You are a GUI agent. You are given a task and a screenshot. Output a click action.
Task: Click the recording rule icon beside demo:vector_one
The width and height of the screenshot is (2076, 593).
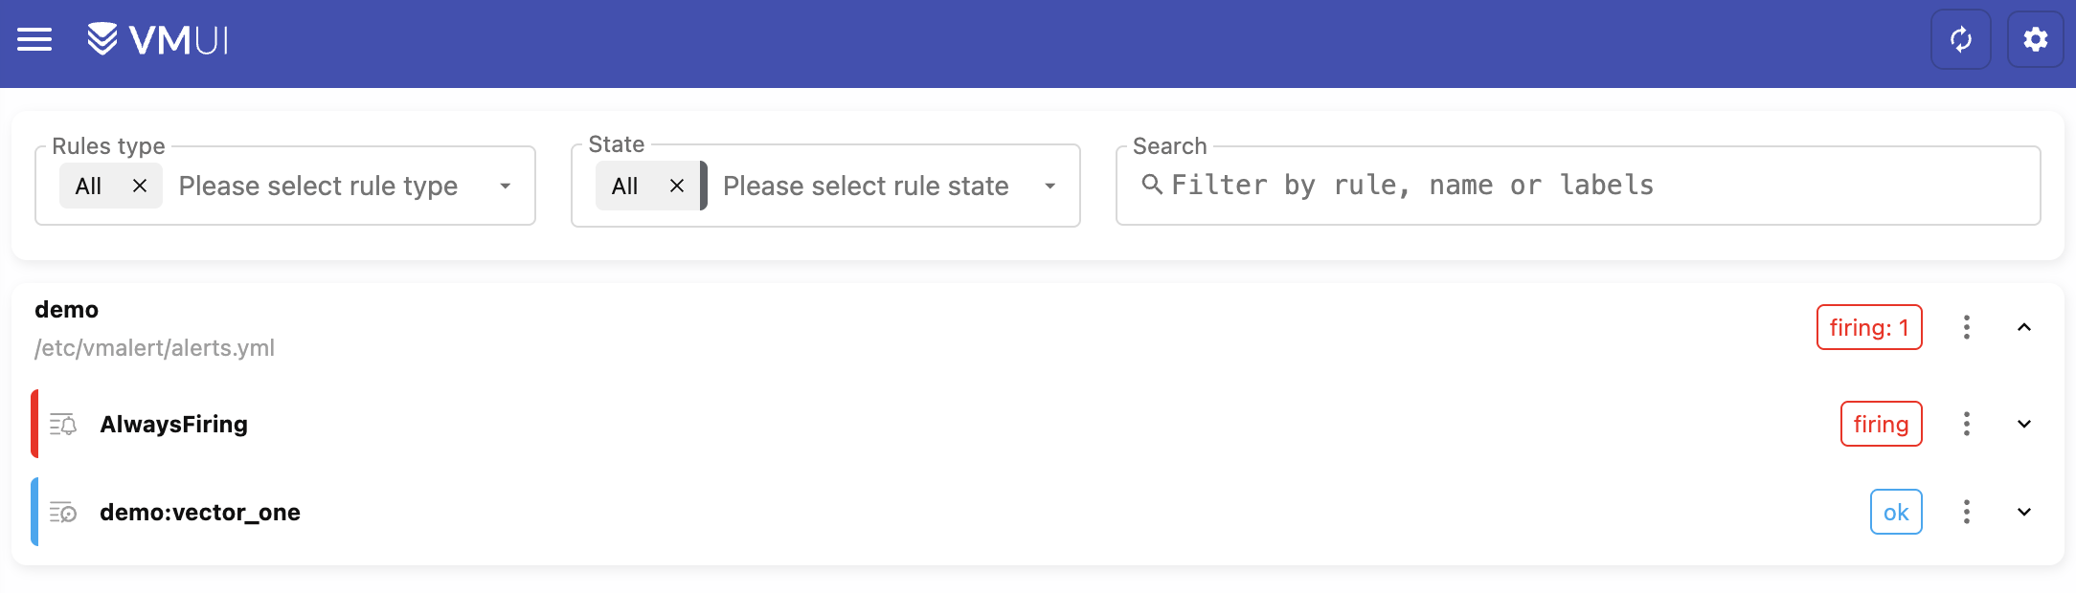click(x=61, y=512)
